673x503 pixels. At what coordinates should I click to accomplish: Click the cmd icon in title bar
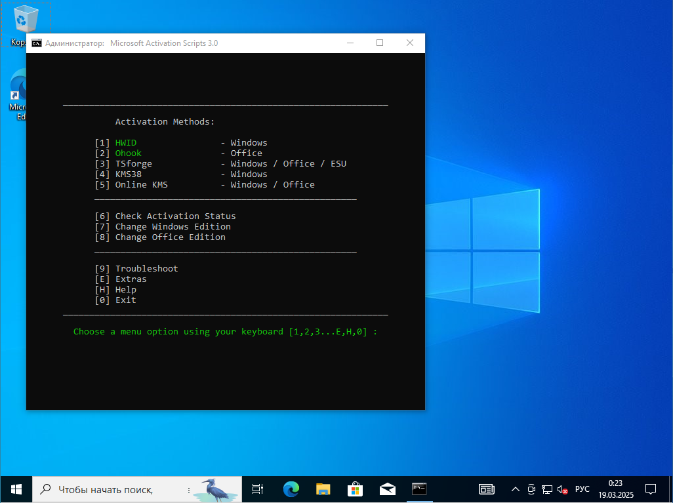coord(37,43)
